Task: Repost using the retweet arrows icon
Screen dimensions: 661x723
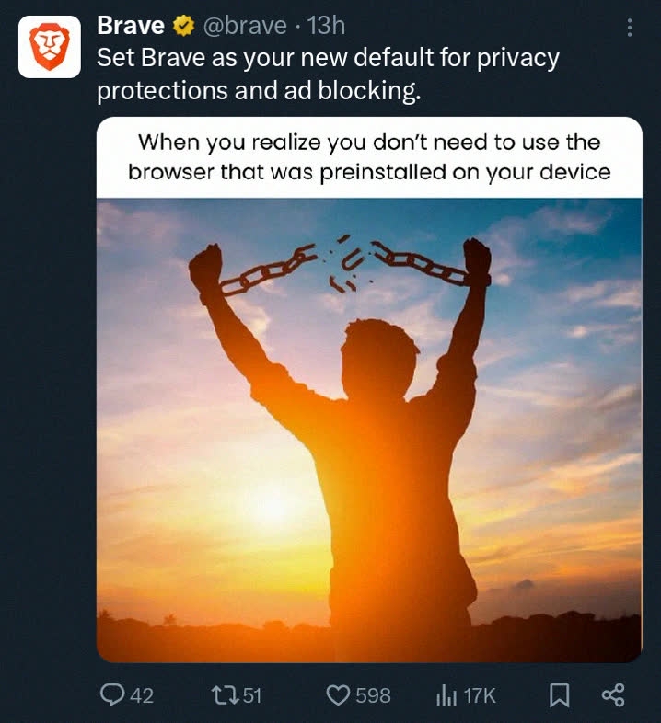Action: (224, 694)
